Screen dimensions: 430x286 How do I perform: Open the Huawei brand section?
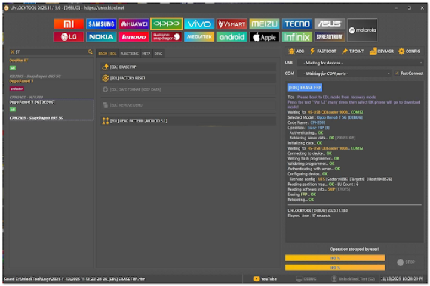[134, 24]
